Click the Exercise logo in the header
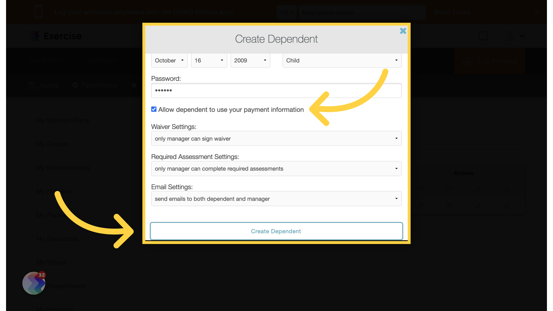The width and height of the screenshot is (553, 311). click(56, 36)
